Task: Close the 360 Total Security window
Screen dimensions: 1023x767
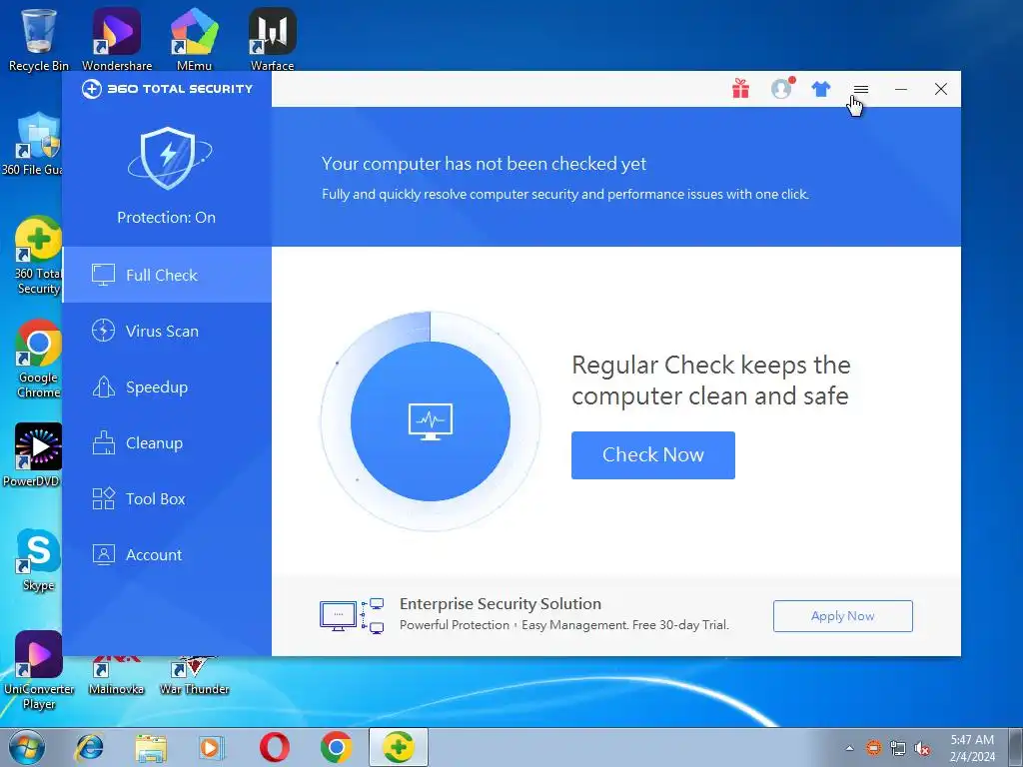Action: point(941,89)
